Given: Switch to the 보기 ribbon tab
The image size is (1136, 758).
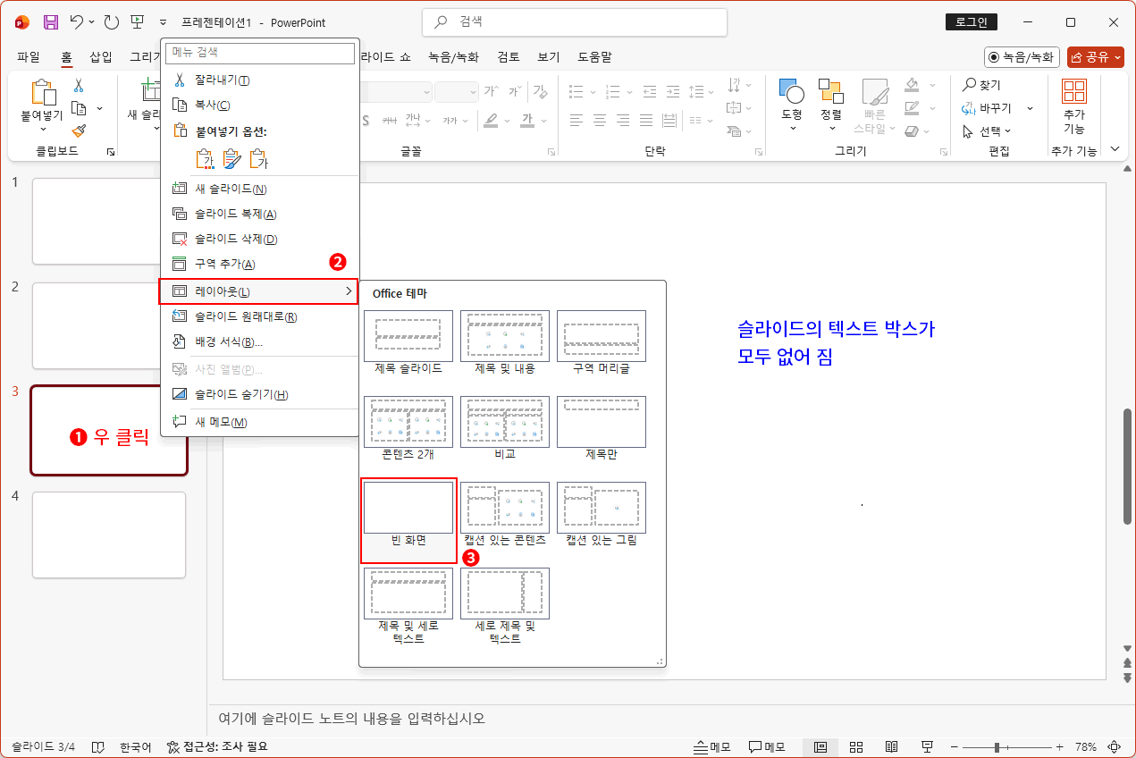Looking at the screenshot, I should pyautogui.click(x=548, y=56).
